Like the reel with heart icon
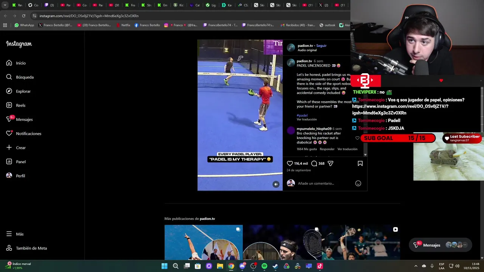 (290, 164)
